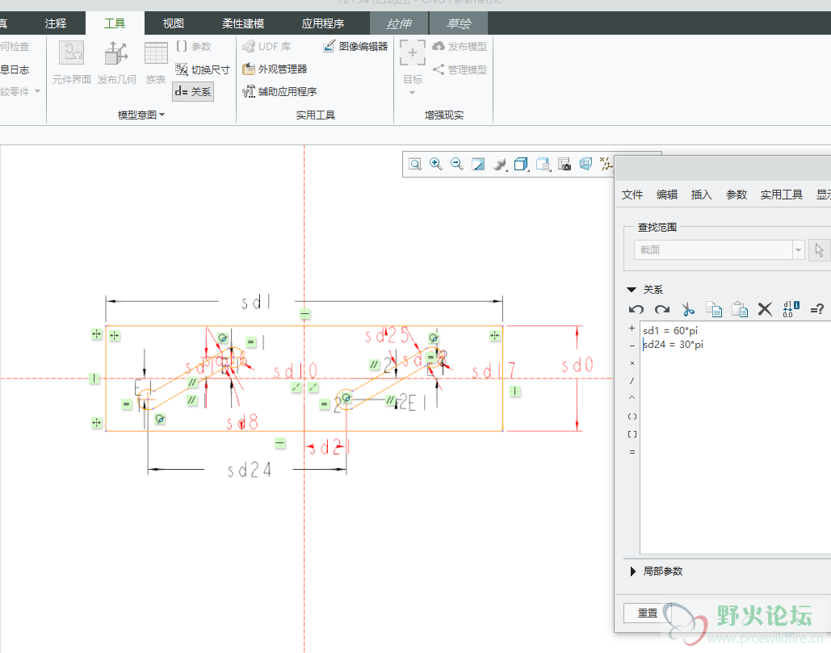
Task: Select the sd24 dimension label in sketch
Action: (249, 470)
